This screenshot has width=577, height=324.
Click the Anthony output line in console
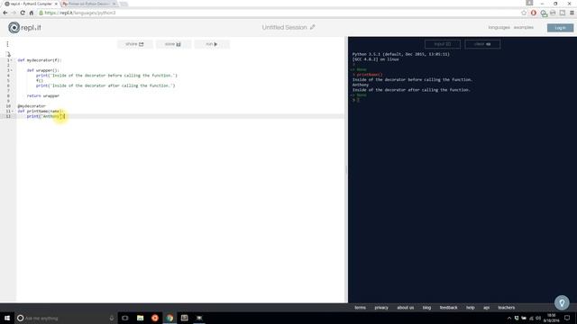point(361,85)
